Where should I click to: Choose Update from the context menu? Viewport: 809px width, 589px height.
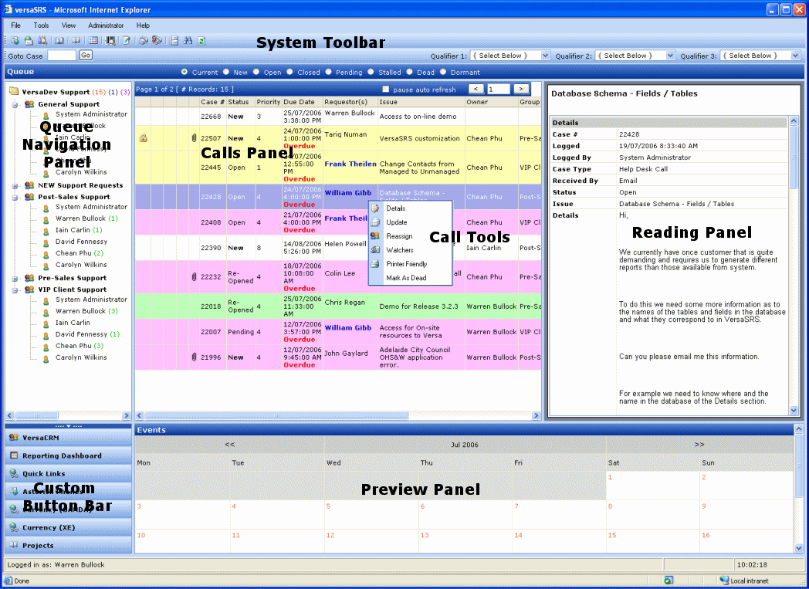pos(397,222)
